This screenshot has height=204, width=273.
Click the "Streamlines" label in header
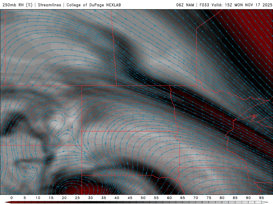pos(49,5)
